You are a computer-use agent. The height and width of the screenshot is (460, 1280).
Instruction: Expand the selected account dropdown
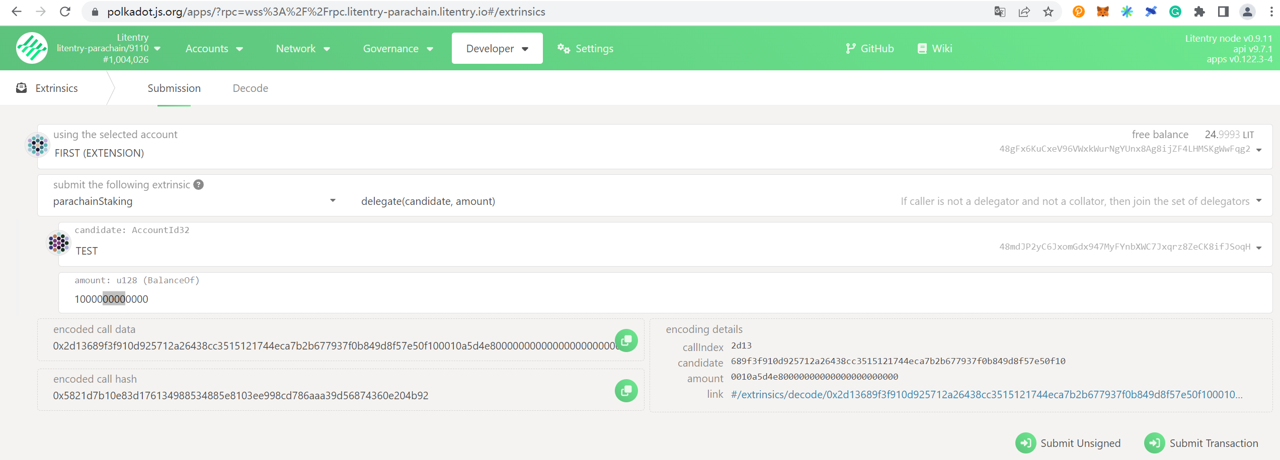(x=1259, y=150)
